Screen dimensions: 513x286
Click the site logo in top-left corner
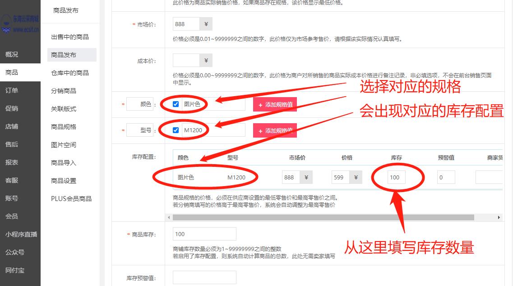coord(20,24)
